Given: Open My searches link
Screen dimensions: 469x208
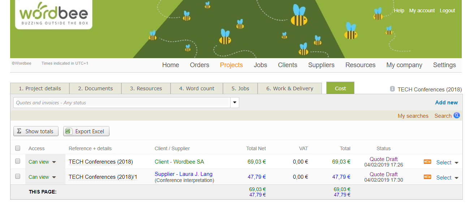Looking at the screenshot, I should click(413, 116).
